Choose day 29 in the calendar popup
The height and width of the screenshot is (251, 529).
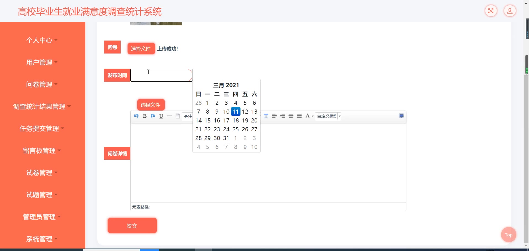(x=208, y=138)
